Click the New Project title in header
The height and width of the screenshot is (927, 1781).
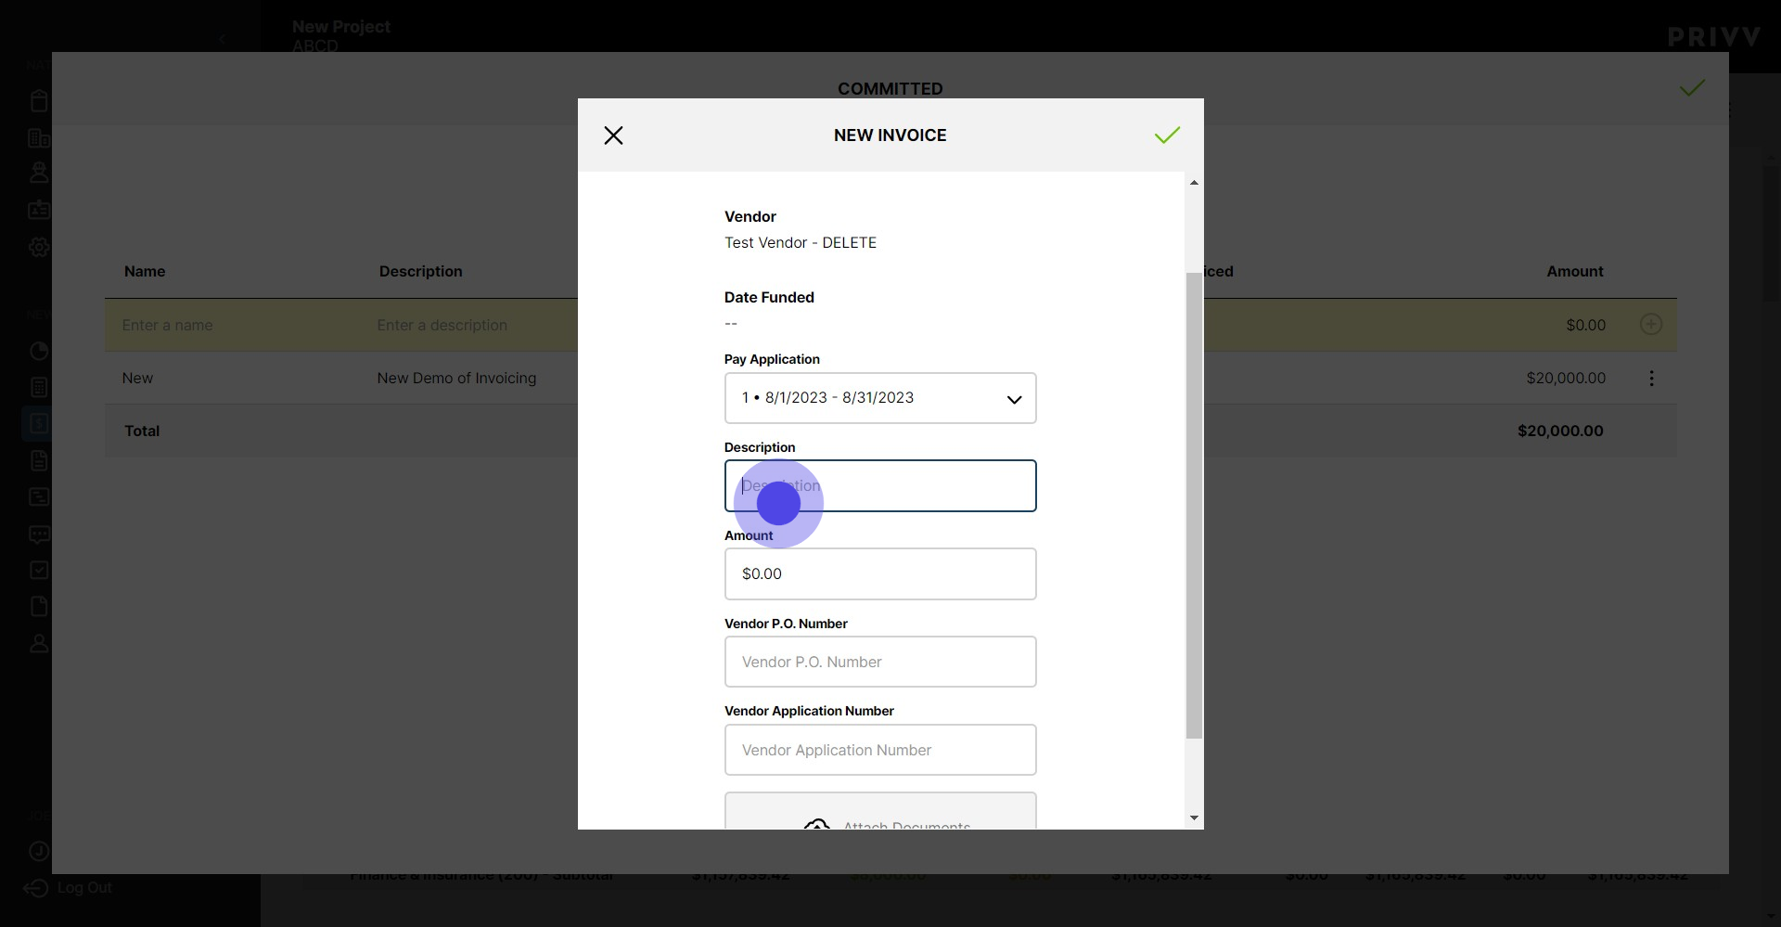click(x=341, y=27)
